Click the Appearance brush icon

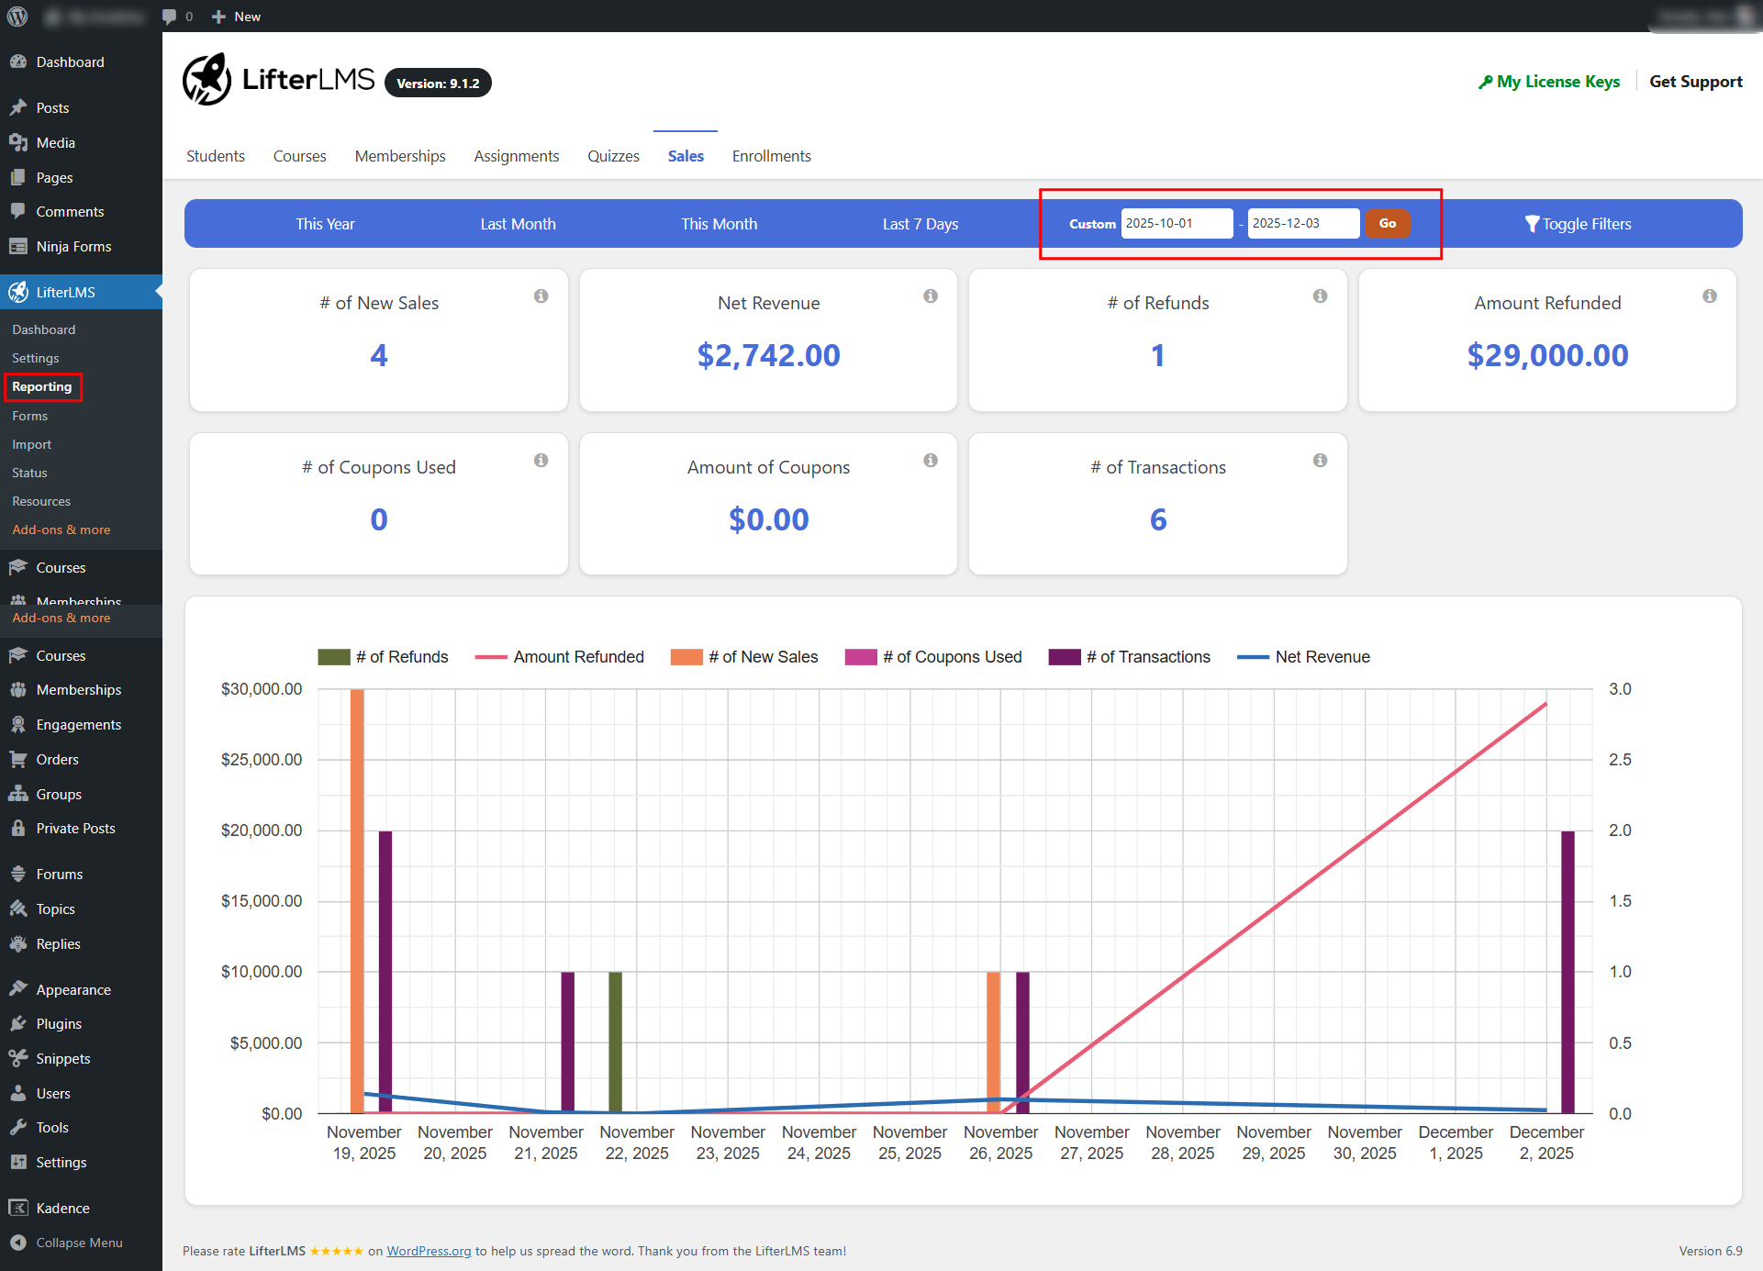coord(18,989)
